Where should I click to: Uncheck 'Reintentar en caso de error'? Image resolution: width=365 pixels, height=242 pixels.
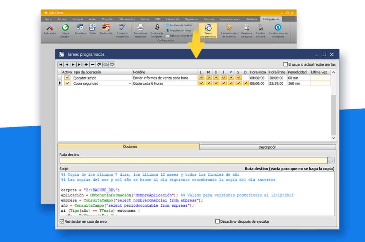62,222
